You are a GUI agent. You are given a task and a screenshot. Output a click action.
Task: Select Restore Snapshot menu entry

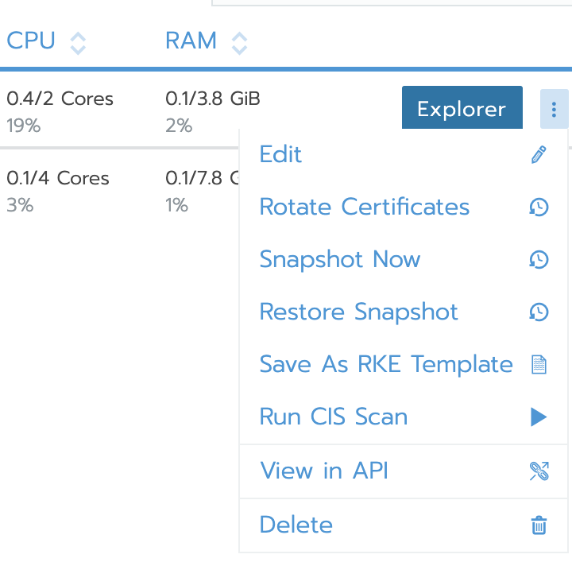pyautogui.click(x=404, y=312)
